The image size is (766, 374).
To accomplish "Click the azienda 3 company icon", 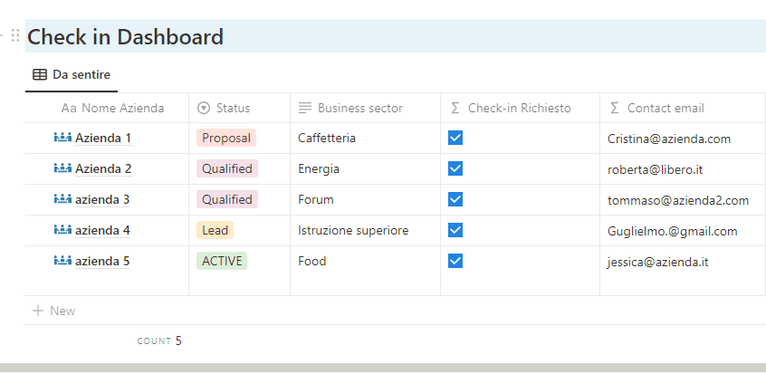I will click(x=62, y=199).
